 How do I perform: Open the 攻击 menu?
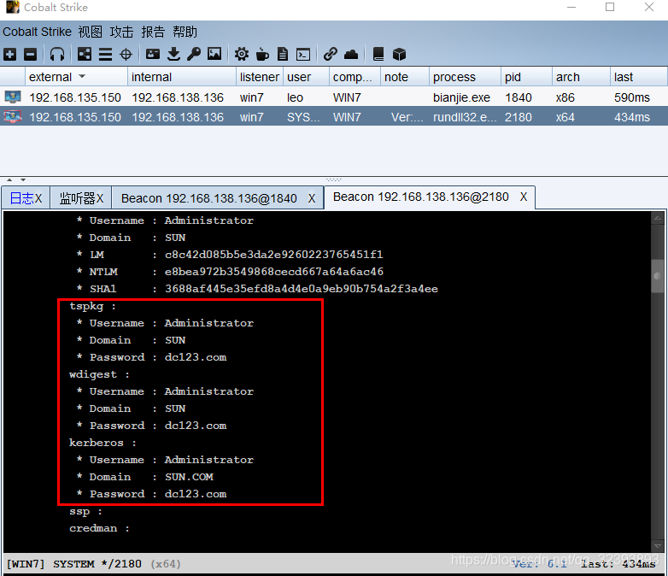[121, 32]
